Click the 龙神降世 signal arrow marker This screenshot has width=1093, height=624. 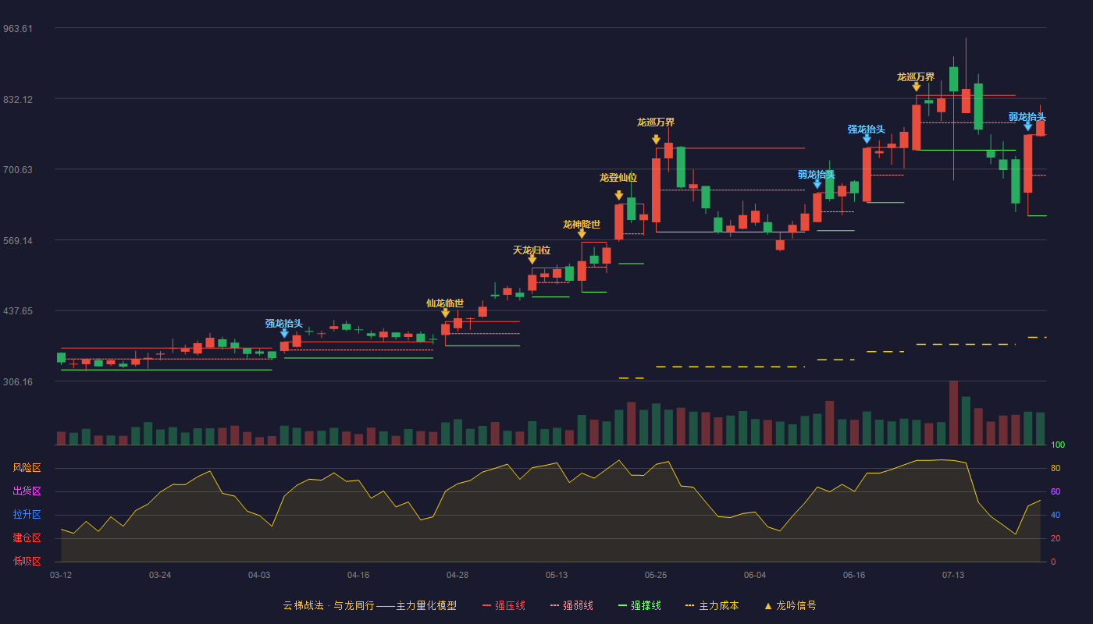[582, 234]
